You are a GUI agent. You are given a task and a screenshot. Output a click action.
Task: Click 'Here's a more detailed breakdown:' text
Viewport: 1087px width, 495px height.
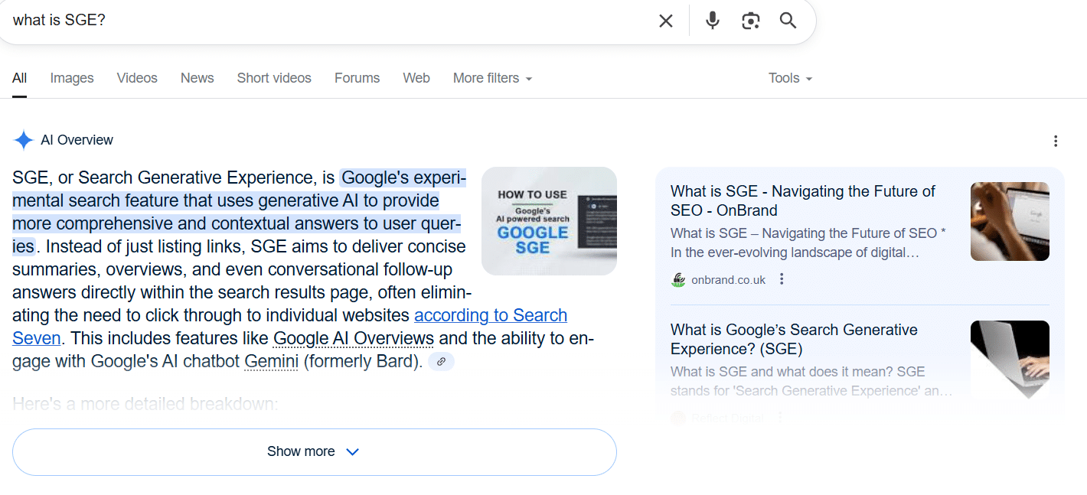(145, 403)
